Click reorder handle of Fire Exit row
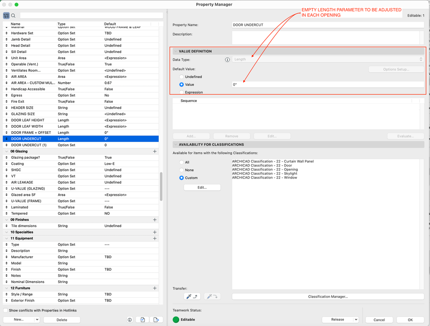Screen dimensions: 430x326 (6, 101)
